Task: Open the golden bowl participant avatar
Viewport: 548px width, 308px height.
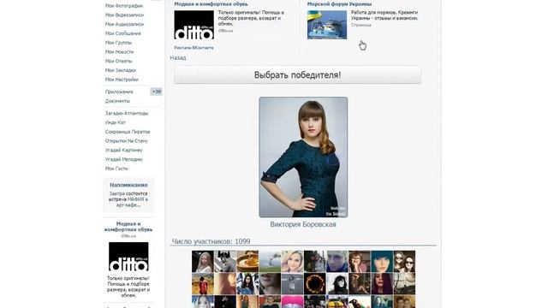Action: click(x=247, y=261)
